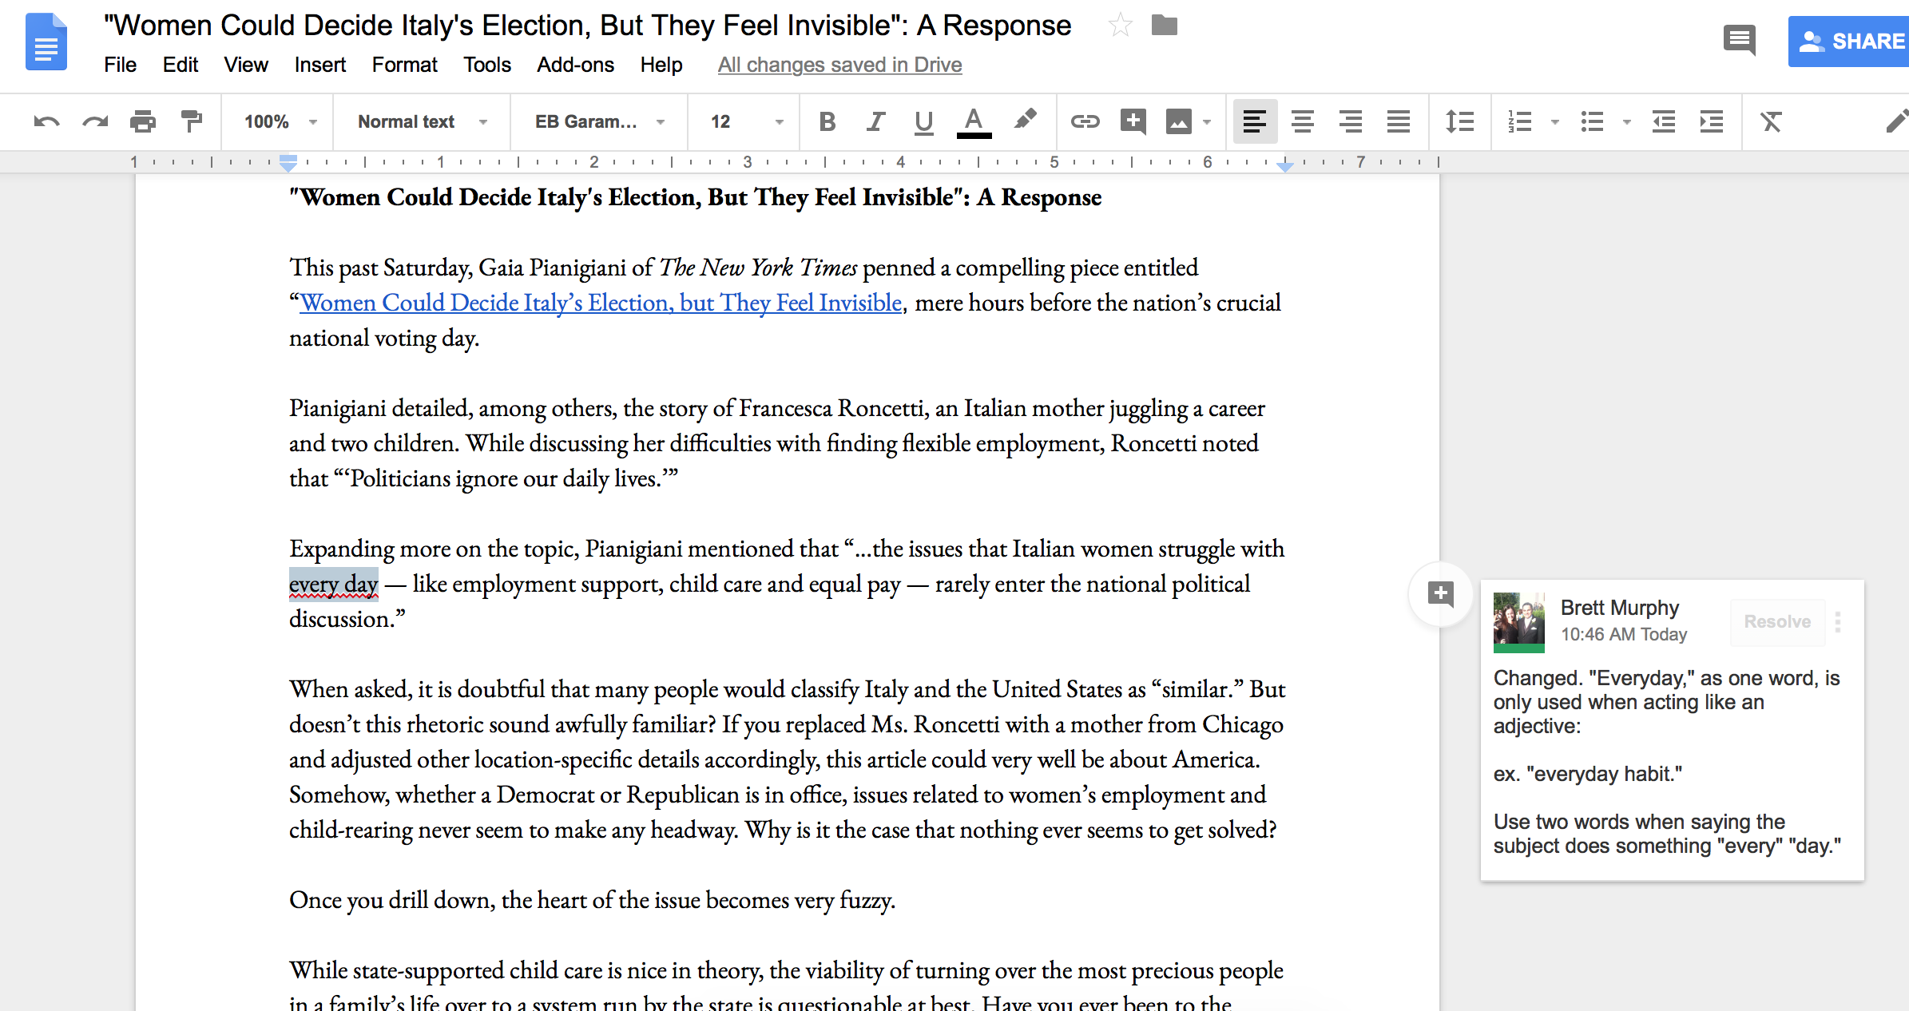Click the Undo arrow
Image resolution: width=1909 pixels, height=1011 pixels.
click(46, 121)
